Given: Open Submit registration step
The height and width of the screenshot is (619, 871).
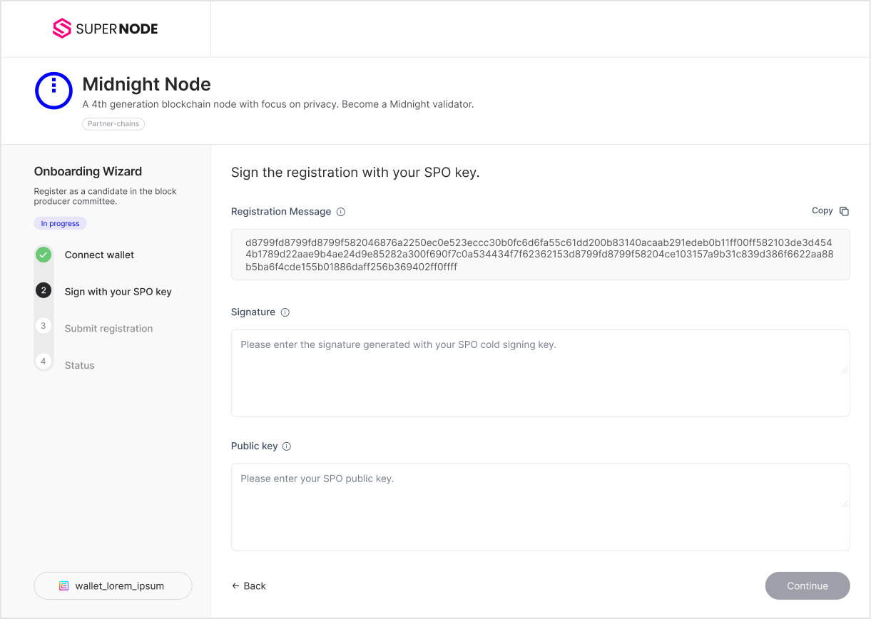Looking at the screenshot, I should 108,329.
